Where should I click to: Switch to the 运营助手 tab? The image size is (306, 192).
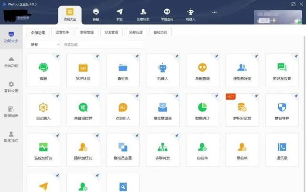pos(63,32)
